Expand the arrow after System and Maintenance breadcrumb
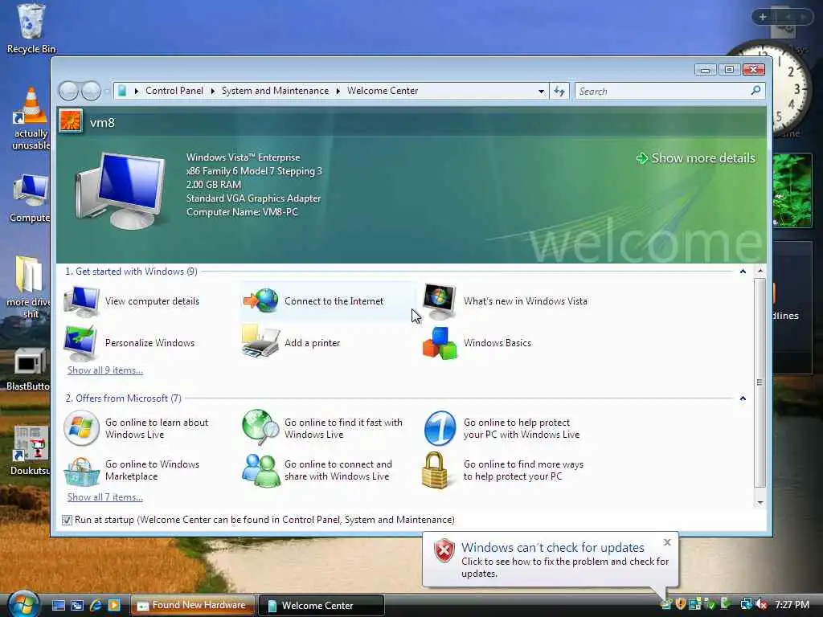Viewport: 823px width, 617px height. click(x=338, y=92)
